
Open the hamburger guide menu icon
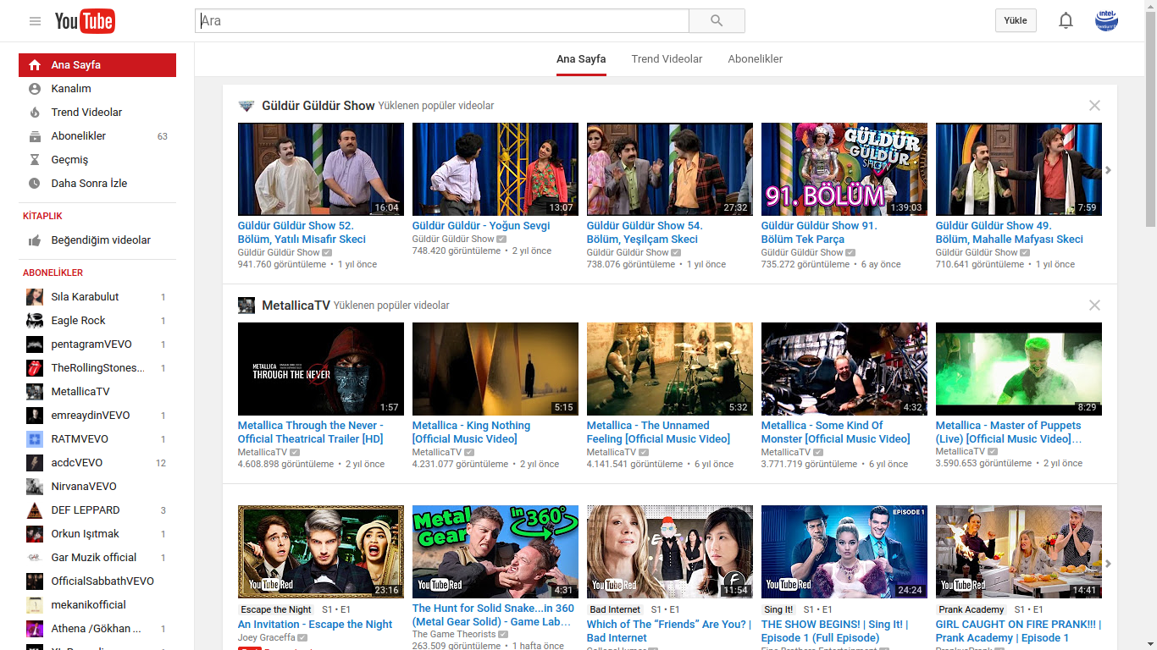coord(35,21)
